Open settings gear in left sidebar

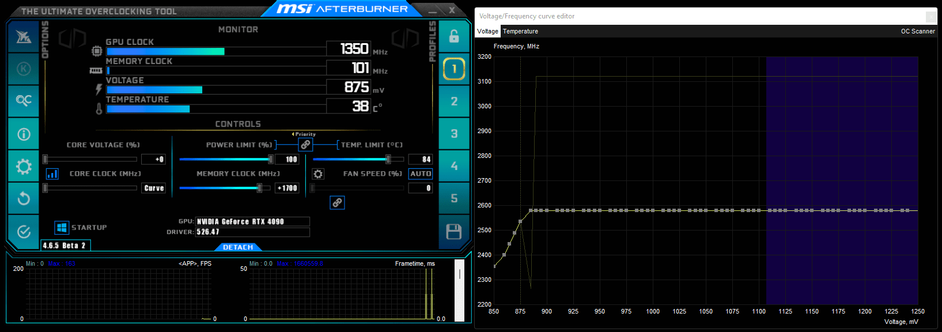[24, 167]
